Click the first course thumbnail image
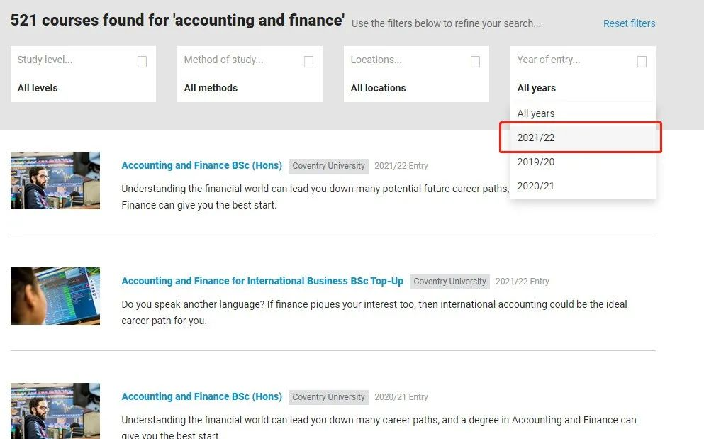This screenshot has width=704, height=439. [x=55, y=180]
